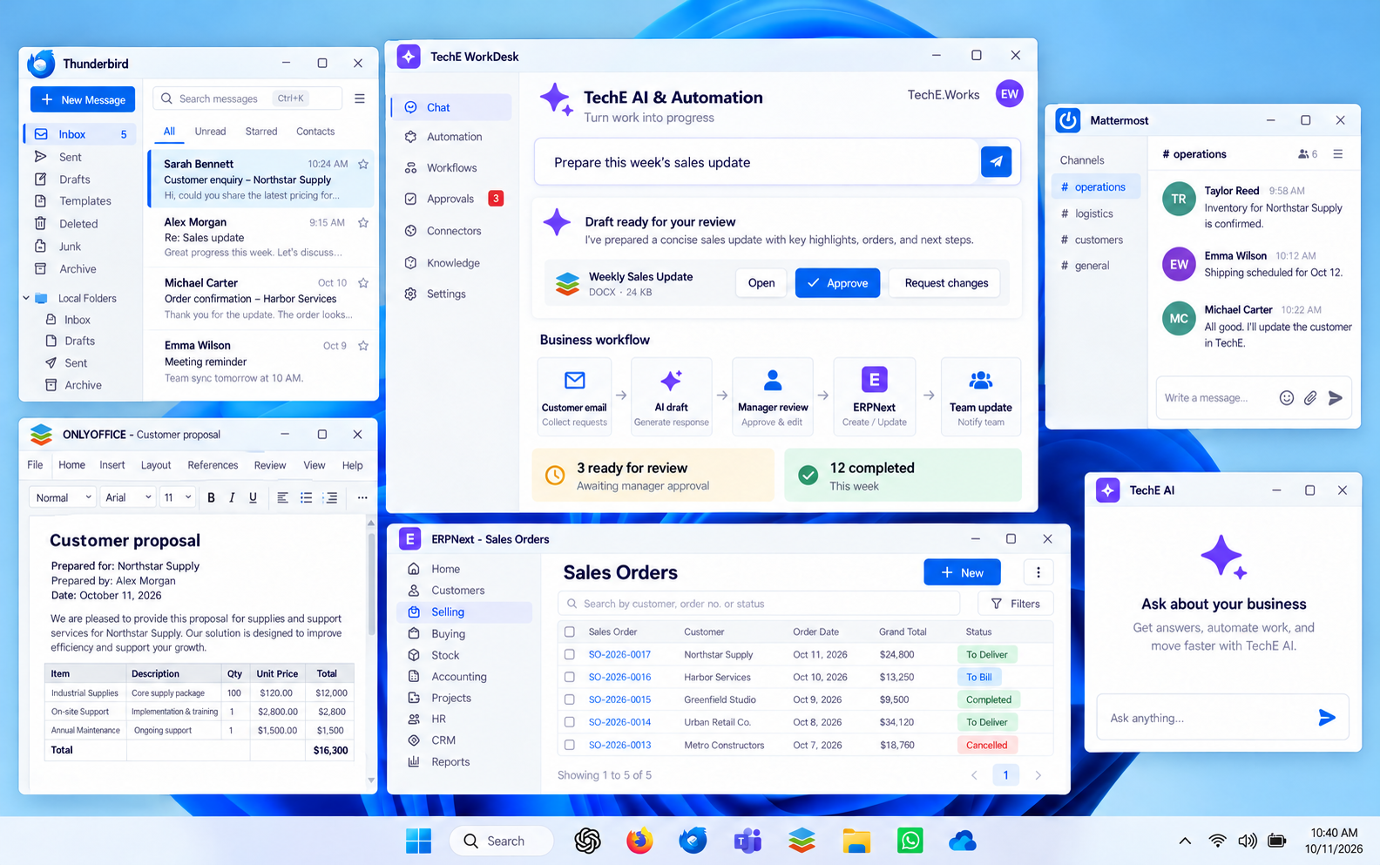Screen dimensions: 1380x865
Task: Send the TechE WorkDesk chat prompt
Action: coord(996,161)
